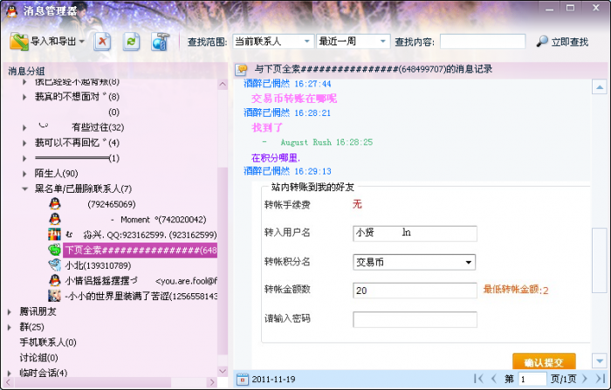Go to the first page of records
611x390 pixels.
(478, 379)
